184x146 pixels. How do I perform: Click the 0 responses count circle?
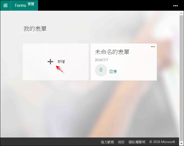pos(101,70)
